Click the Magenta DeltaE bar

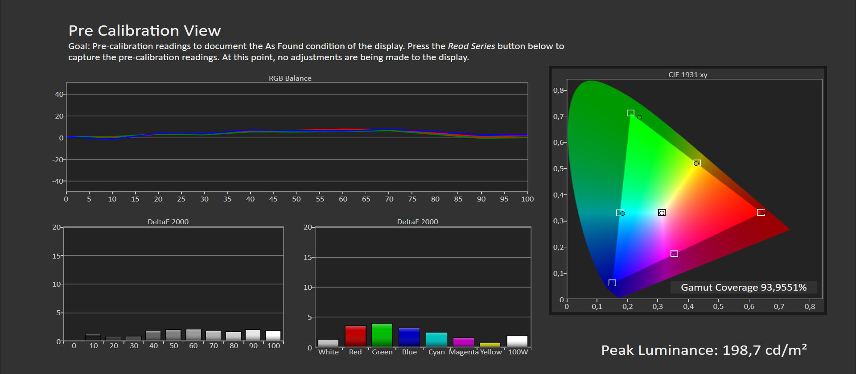[464, 342]
